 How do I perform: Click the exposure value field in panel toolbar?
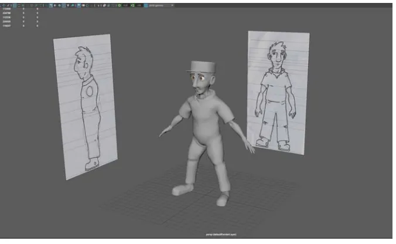point(125,5)
